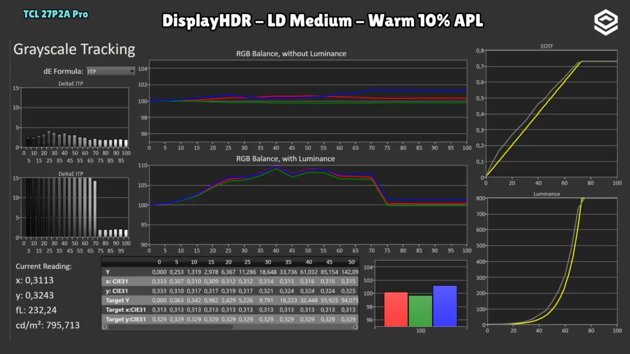This screenshot has width=630, height=354.
Task: Click the 35 column header in table
Action: pos(288,262)
